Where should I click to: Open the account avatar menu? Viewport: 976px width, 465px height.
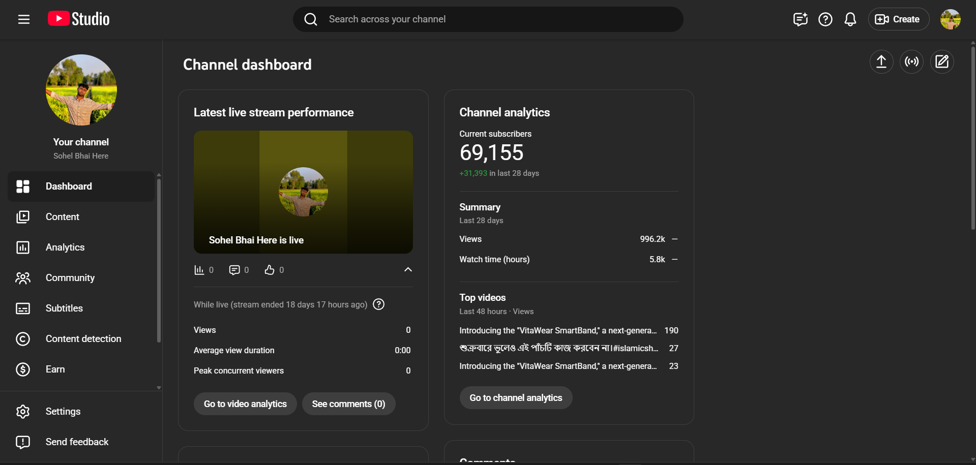(x=950, y=19)
